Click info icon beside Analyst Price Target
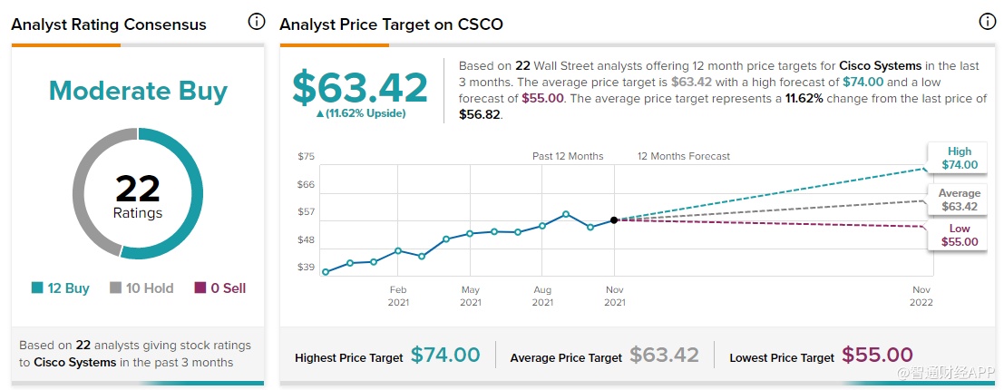The image size is (1004, 390). (x=987, y=22)
